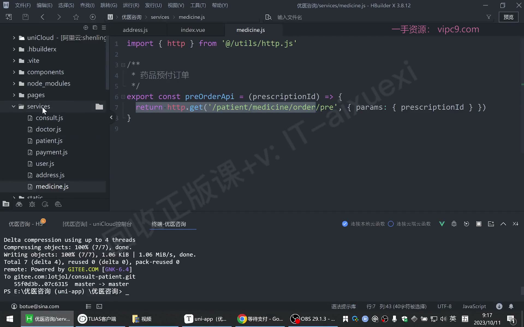Click the notification bell in status bar

pos(511,306)
